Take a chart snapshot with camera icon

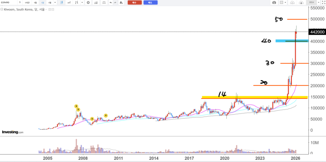pyautogui.click(x=274, y=3)
